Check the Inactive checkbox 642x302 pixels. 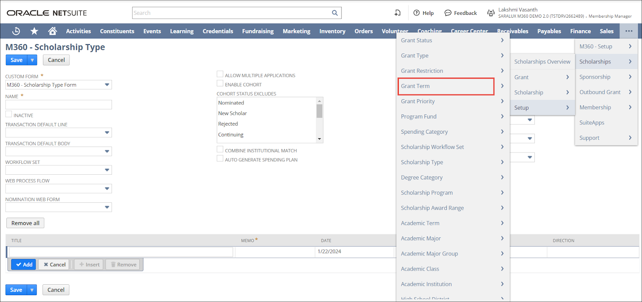(x=9, y=114)
